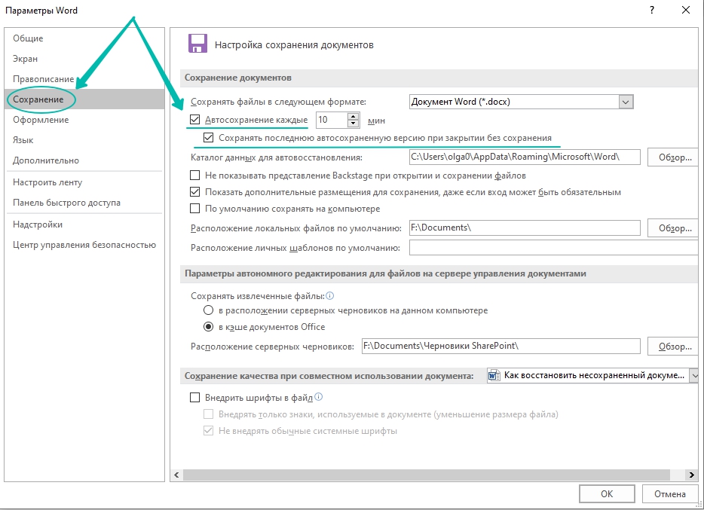The width and height of the screenshot is (704, 510).
Task: Open the document selection dropdown for font embedding
Action: tap(694, 375)
